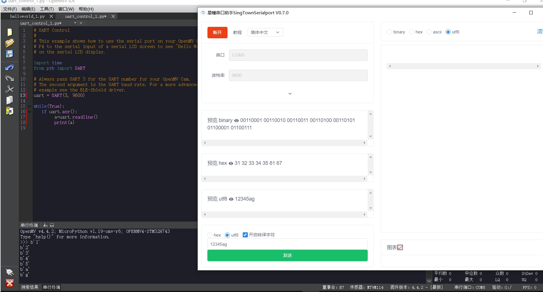
Task: Select the utf8 receive-format radio button
Action: pyautogui.click(x=448, y=32)
